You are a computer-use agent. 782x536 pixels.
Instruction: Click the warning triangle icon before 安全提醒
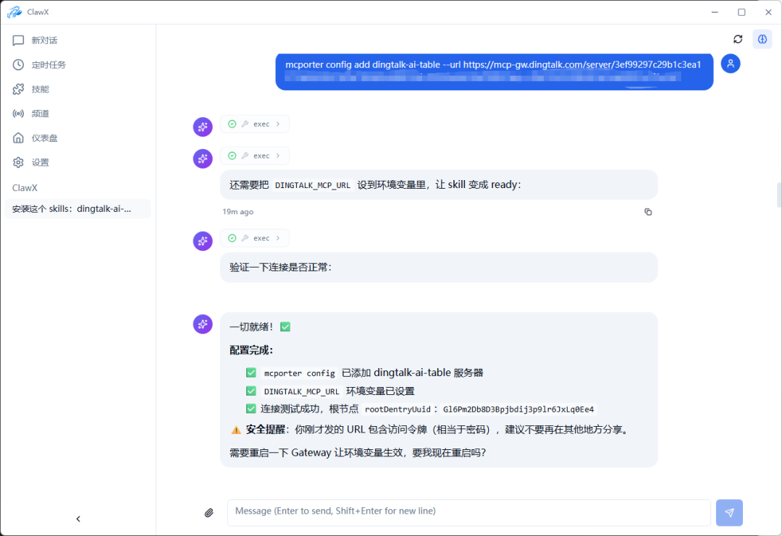[236, 430]
